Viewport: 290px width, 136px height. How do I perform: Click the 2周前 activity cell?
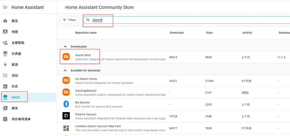245,93
